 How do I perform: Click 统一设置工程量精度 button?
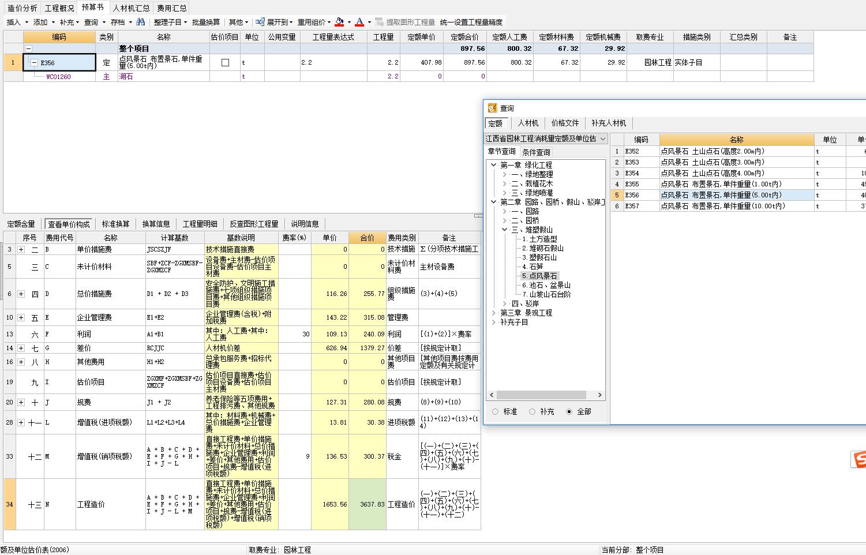(x=471, y=22)
